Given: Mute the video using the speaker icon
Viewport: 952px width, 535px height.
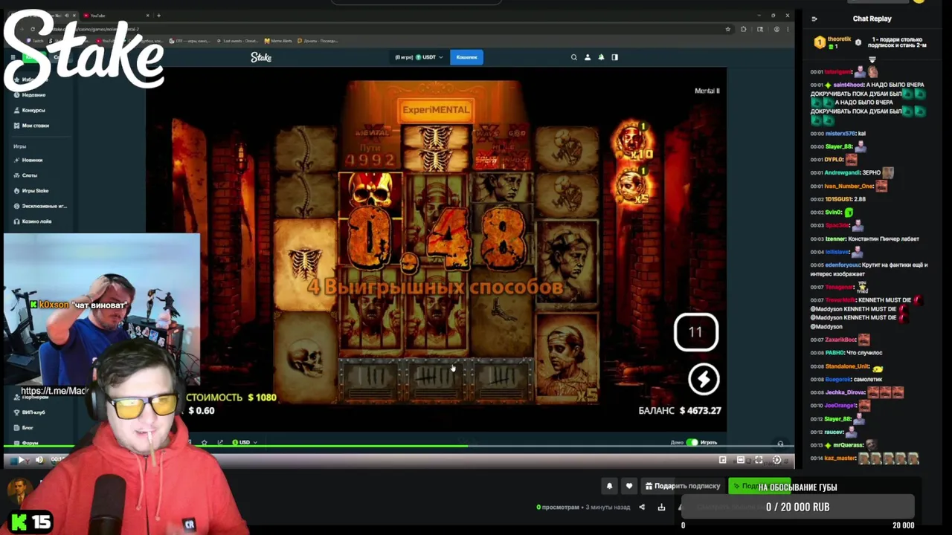Looking at the screenshot, I should (x=39, y=460).
